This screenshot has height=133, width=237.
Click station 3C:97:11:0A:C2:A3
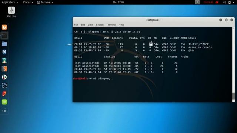click(x=117, y=72)
